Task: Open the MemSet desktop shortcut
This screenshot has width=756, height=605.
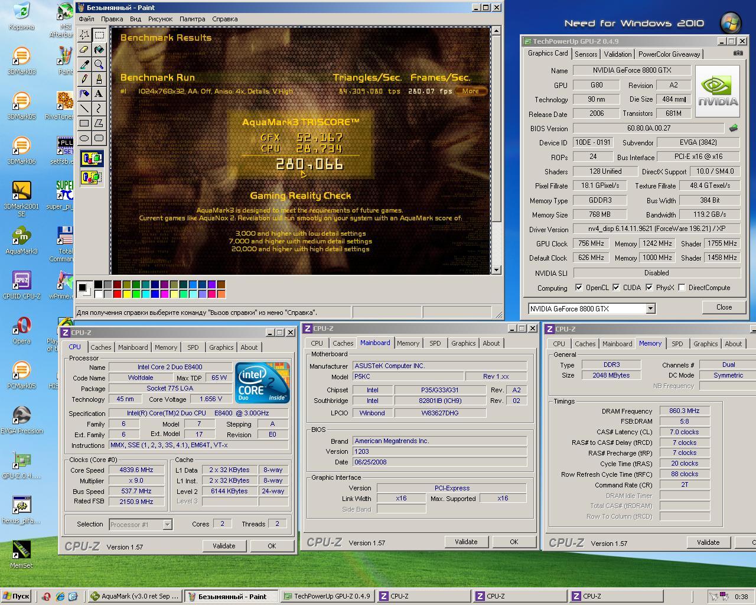Action: [x=21, y=554]
